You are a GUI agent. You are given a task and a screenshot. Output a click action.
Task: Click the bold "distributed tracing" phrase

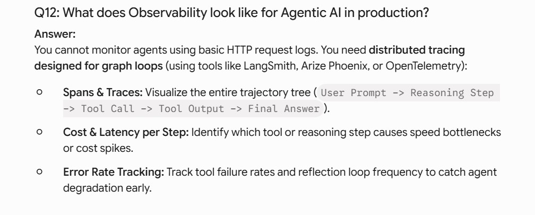417,50
